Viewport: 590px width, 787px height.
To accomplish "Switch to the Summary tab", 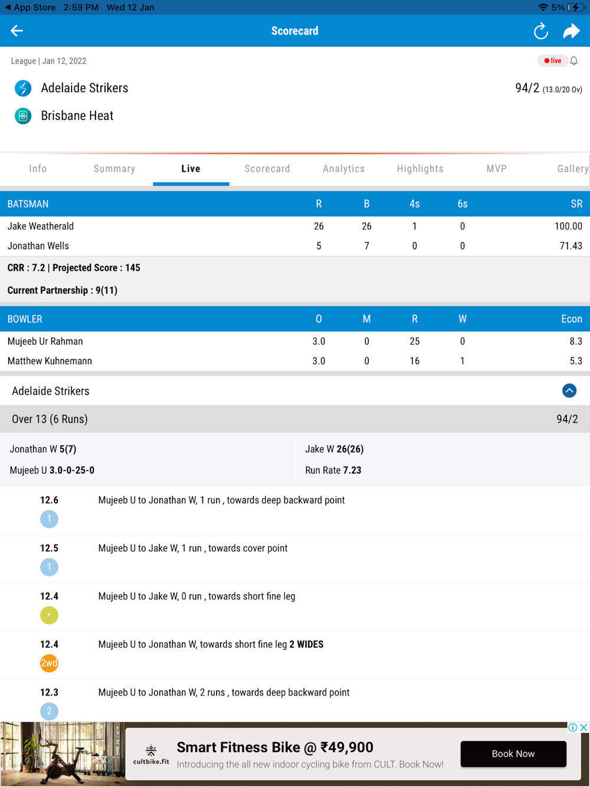I will point(114,169).
